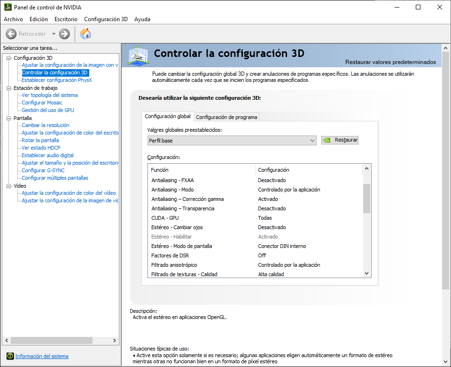This screenshot has width=451, height=367.
Task: Click Restaurar valores predeterminados link
Action: [x=390, y=62]
